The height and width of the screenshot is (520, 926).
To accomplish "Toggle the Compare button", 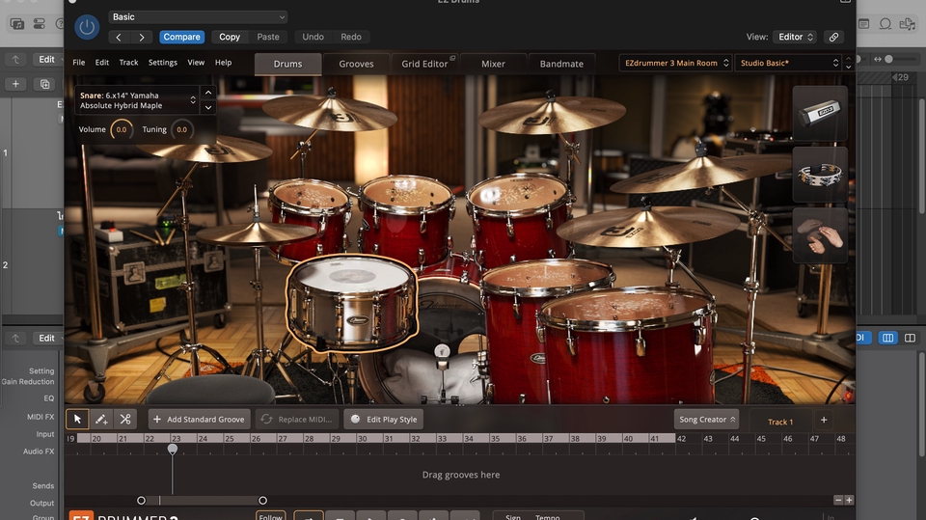I will [x=181, y=37].
